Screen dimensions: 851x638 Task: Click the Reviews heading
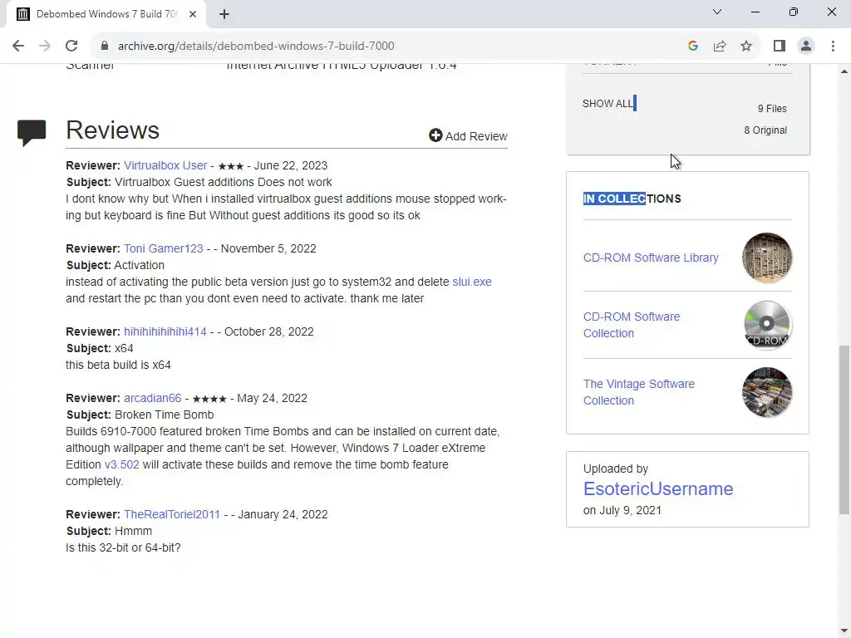click(112, 130)
